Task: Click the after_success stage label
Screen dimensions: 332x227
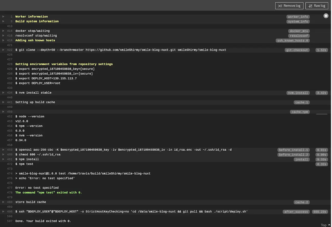Action: point(296,212)
